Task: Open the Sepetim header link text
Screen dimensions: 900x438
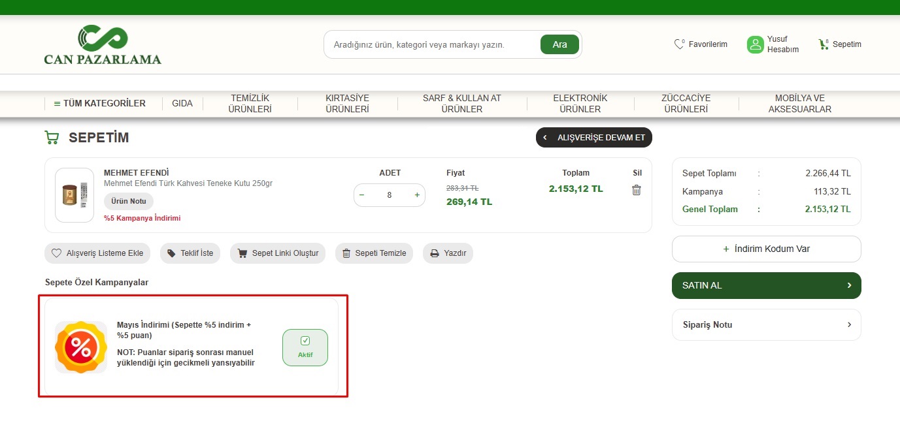Action: [x=847, y=44]
